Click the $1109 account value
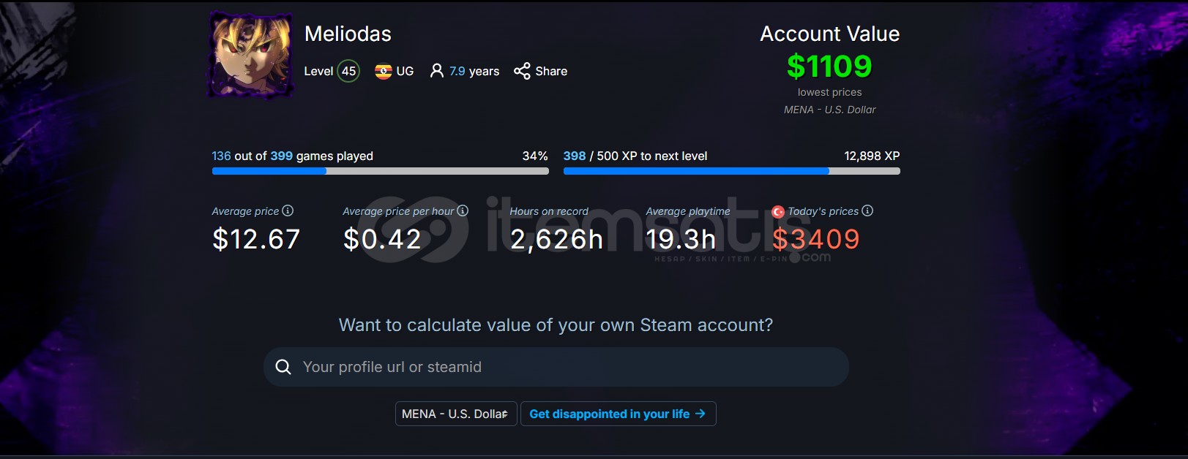The image size is (1188, 459). point(829,67)
